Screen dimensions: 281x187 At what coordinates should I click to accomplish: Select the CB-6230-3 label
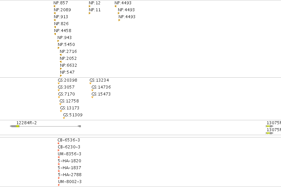tap(69, 147)
